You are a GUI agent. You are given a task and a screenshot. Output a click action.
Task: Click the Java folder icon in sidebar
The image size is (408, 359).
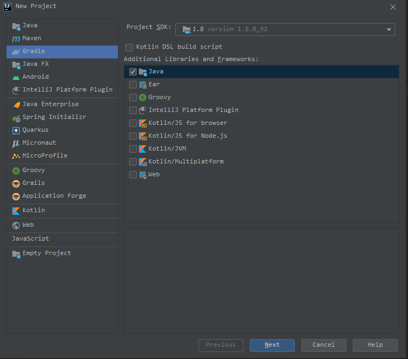(x=16, y=26)
